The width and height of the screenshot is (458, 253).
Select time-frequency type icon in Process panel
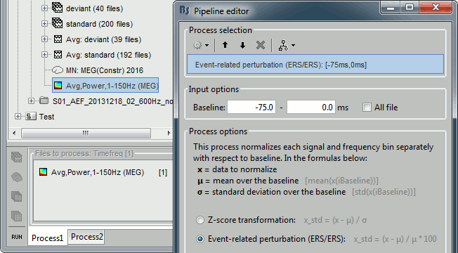click(x=17, y=196)
